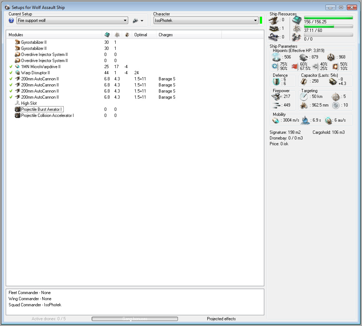The image size is (362, 326).
Task: Click the green skill status indicator
Action: pos(261,20)
